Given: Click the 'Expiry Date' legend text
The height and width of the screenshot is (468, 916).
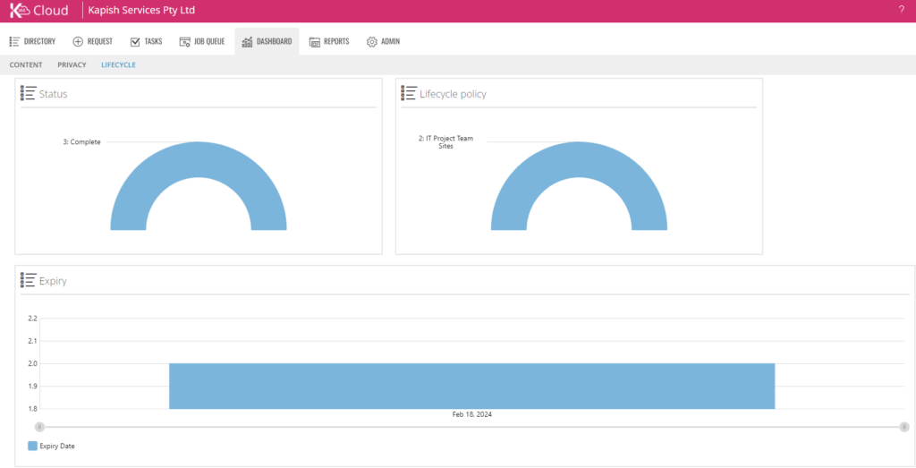Looking at the screenshot, I should (57, 446).
